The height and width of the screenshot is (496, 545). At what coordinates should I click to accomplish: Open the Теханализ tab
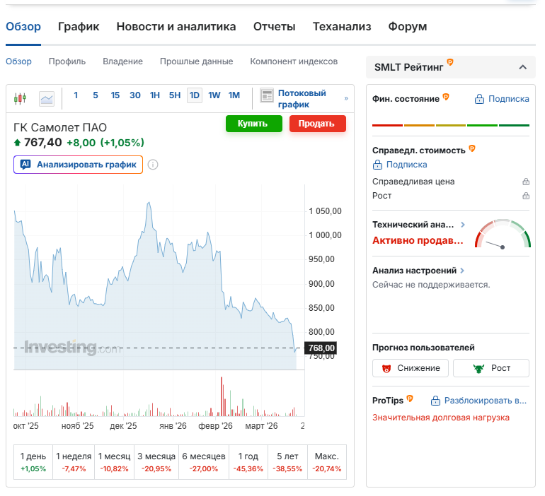tap(342, 27)
